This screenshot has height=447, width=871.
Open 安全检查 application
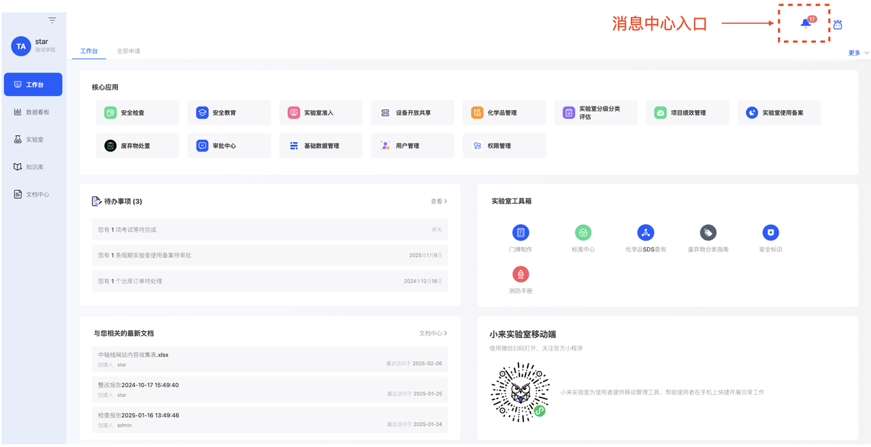tap(137, 113)
